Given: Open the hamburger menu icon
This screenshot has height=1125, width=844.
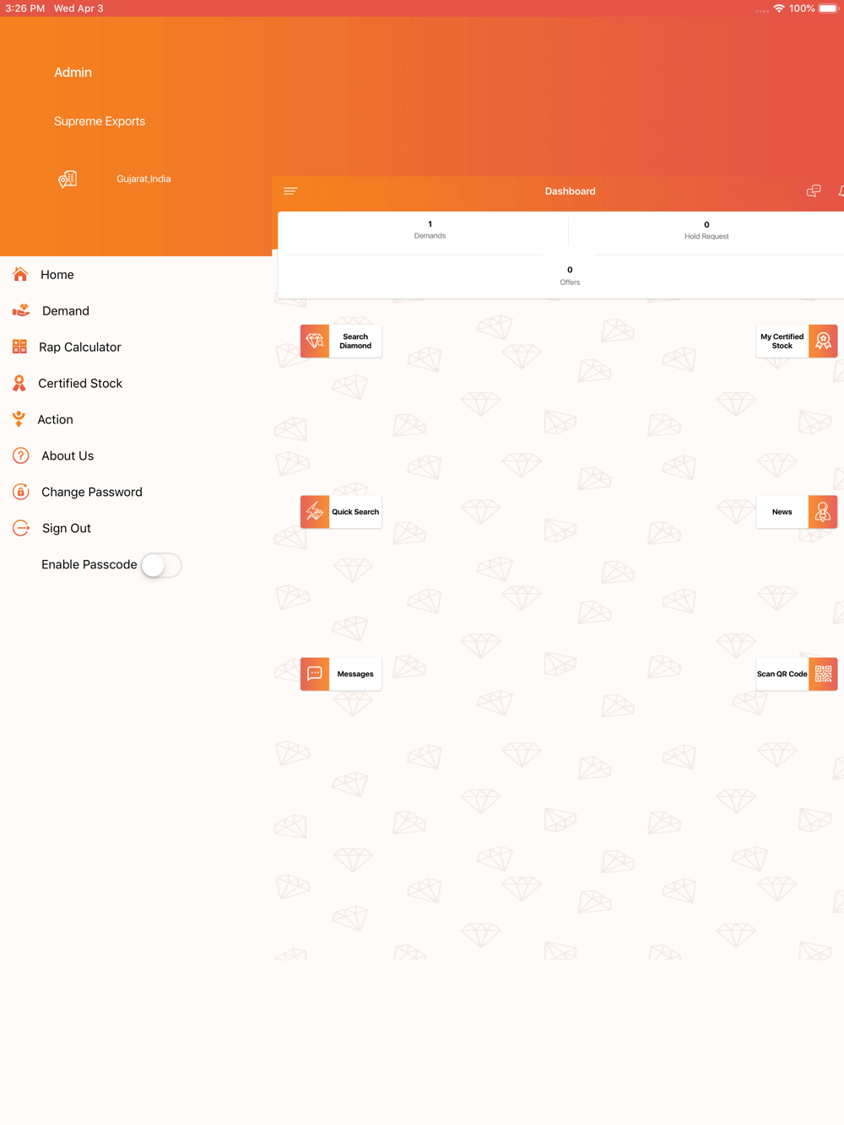Looking at the screenshot, I should pos(290,191).
